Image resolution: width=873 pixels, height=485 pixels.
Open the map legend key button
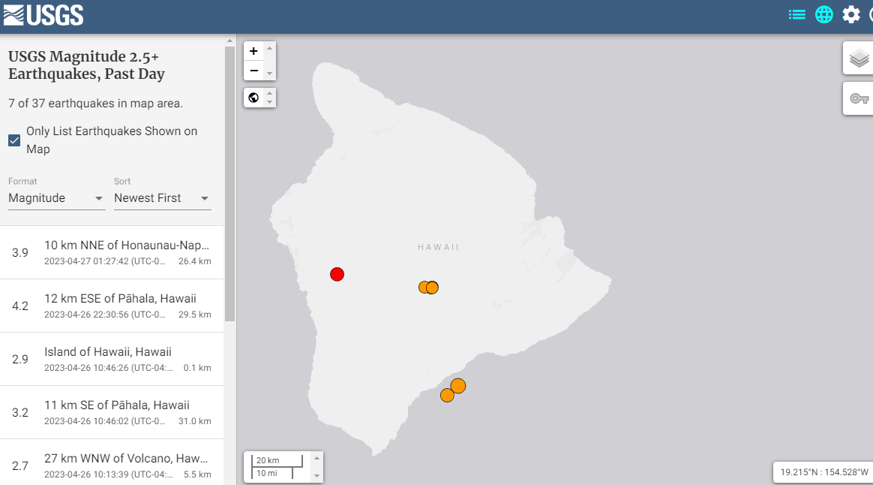[x=859, y=98]
